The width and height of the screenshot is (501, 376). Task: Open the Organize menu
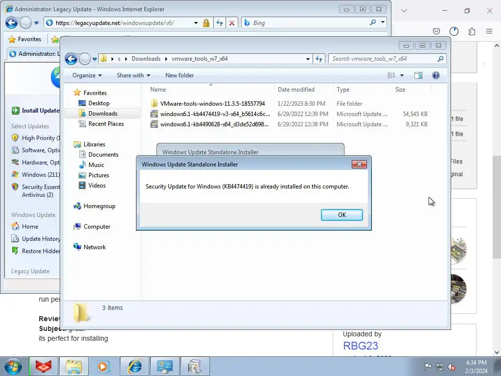pos(87,75)
